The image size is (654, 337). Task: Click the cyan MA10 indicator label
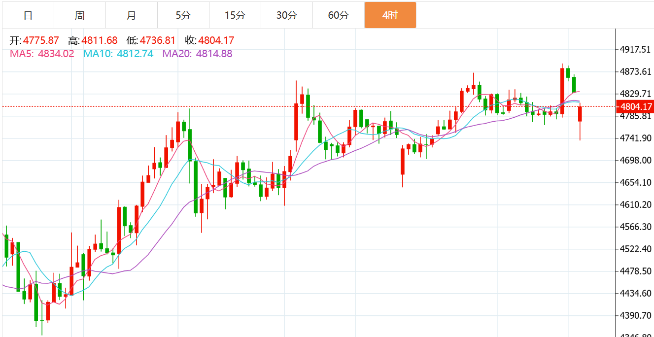click(x=118, y=54)
